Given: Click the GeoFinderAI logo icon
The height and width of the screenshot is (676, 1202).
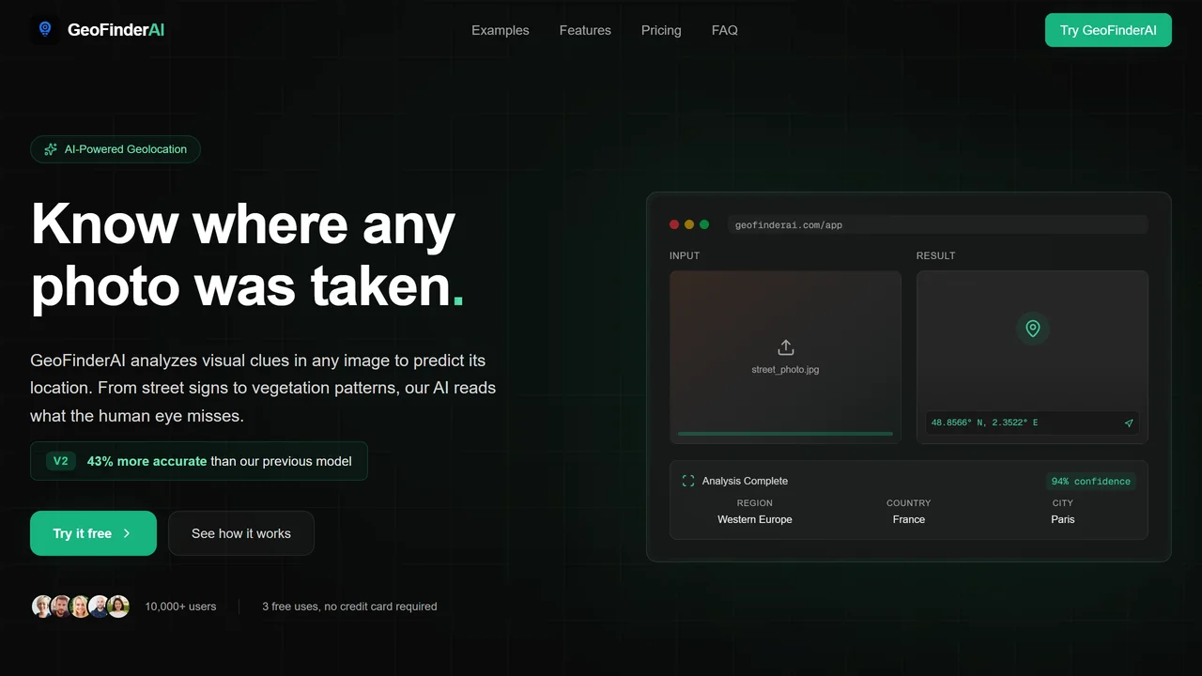Looking at the screenshot, I should tap(45, 30).
